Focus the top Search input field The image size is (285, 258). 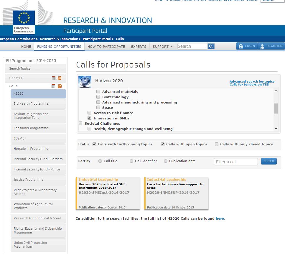[192, 46]
